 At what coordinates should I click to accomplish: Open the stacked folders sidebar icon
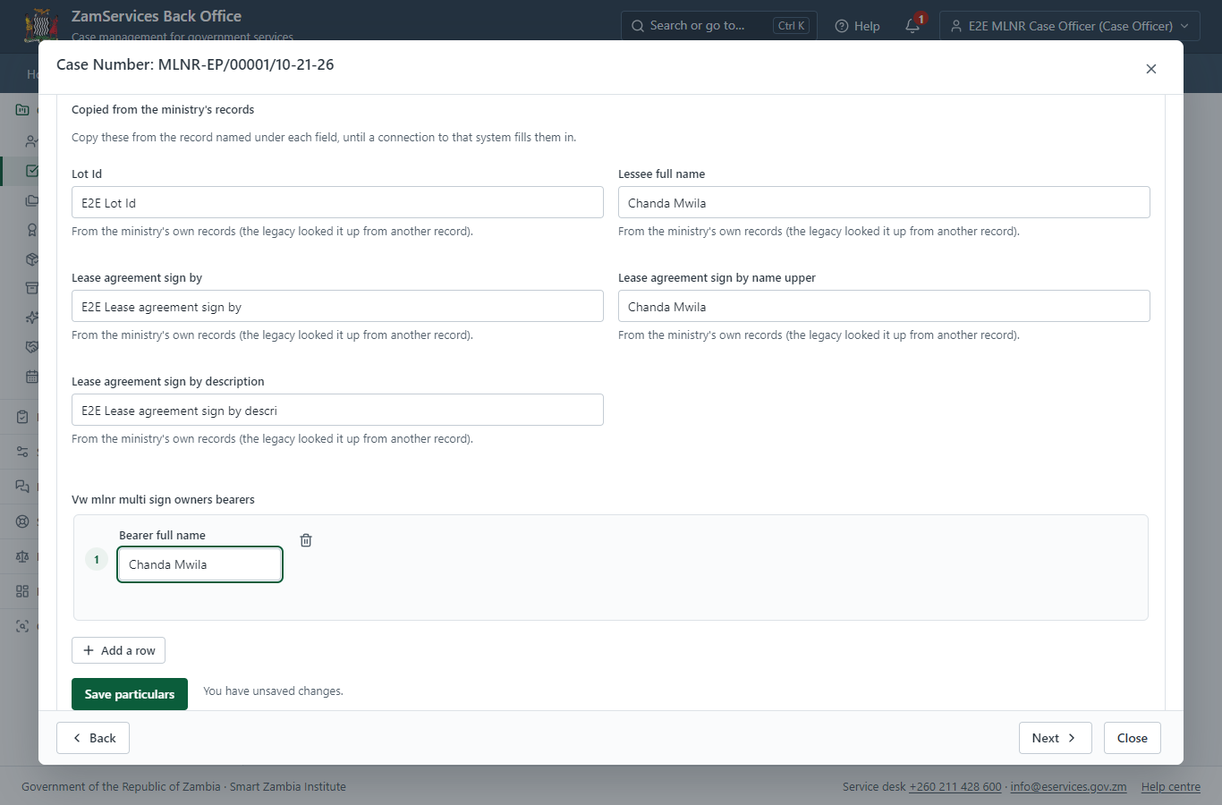(31, 200)
